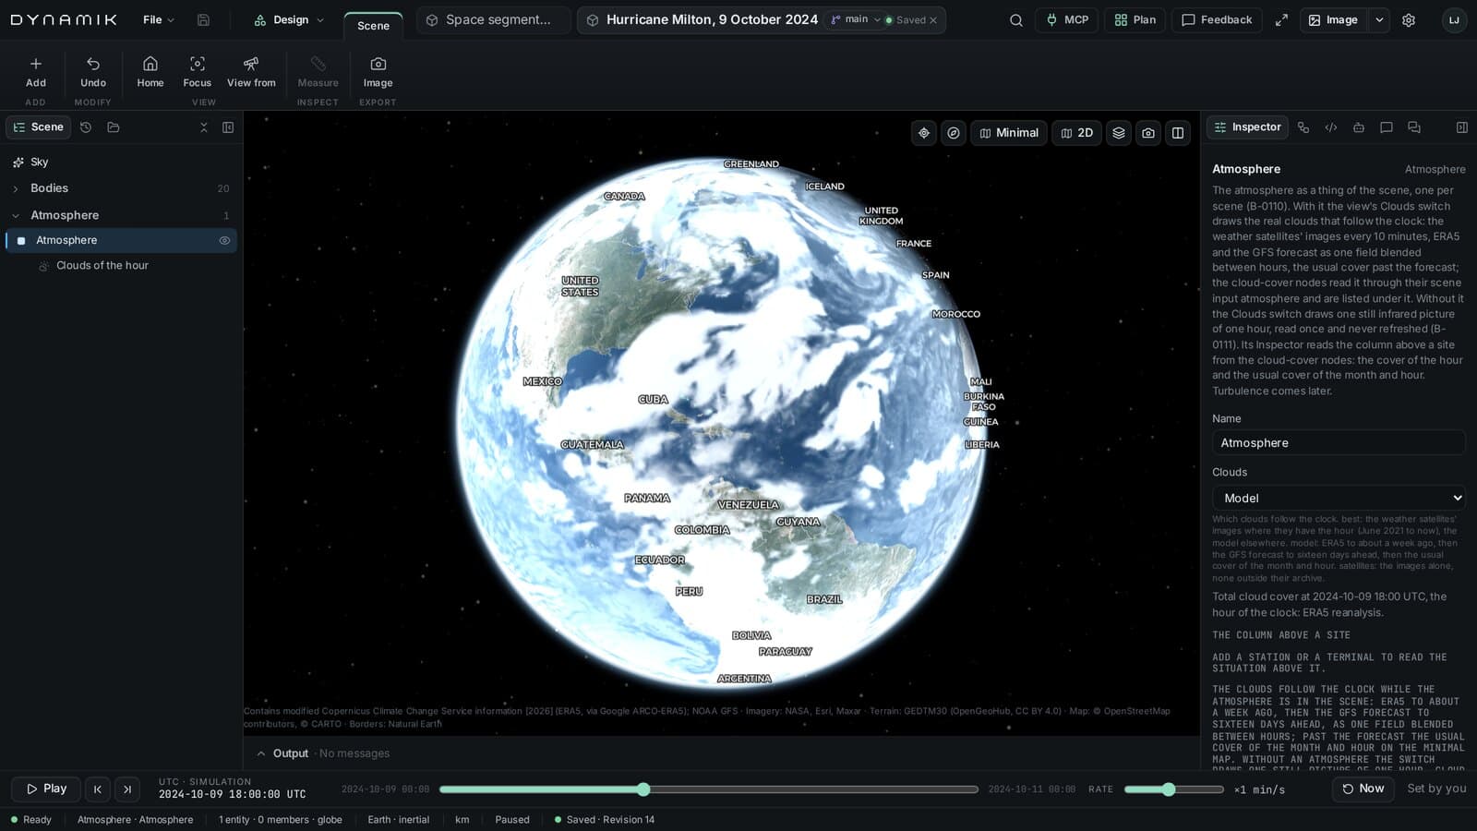Screen dimensions: 1477x831
Task: Switch to the Space segment tab
Action: pos(494,19)
